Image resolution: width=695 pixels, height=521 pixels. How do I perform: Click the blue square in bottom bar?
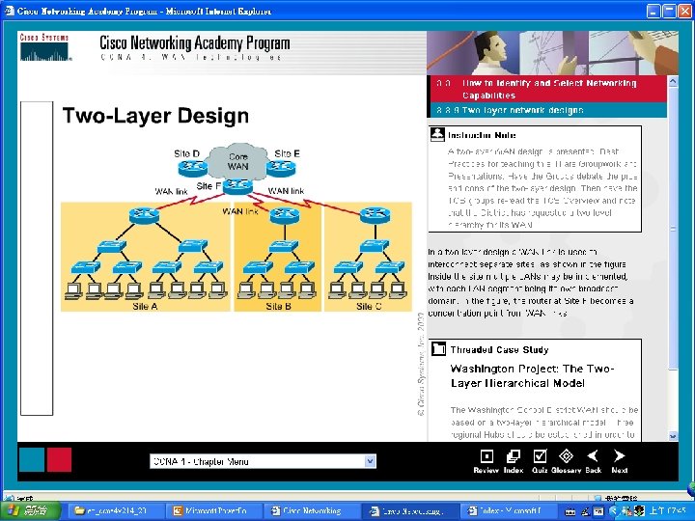(32, 460)
